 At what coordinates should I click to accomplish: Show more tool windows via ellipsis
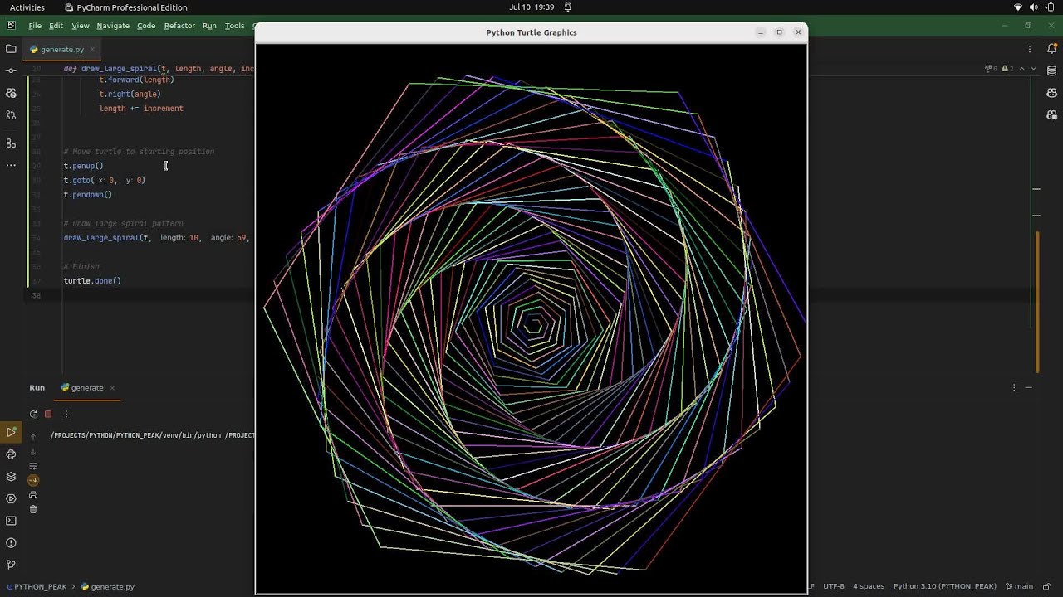pos(11,165)
